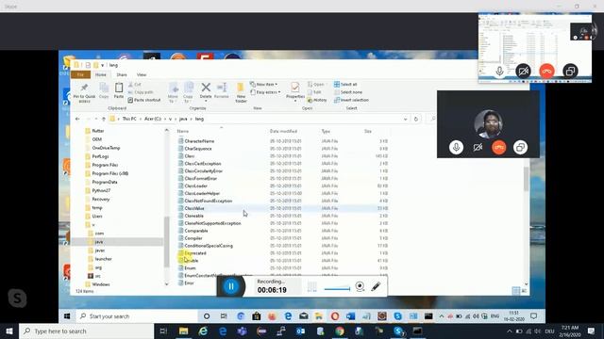Screen dimensions: 604x339
Task: Open Internet Explorer on outer taskbar
Action: pyautogui.click(x=203, y=331)
